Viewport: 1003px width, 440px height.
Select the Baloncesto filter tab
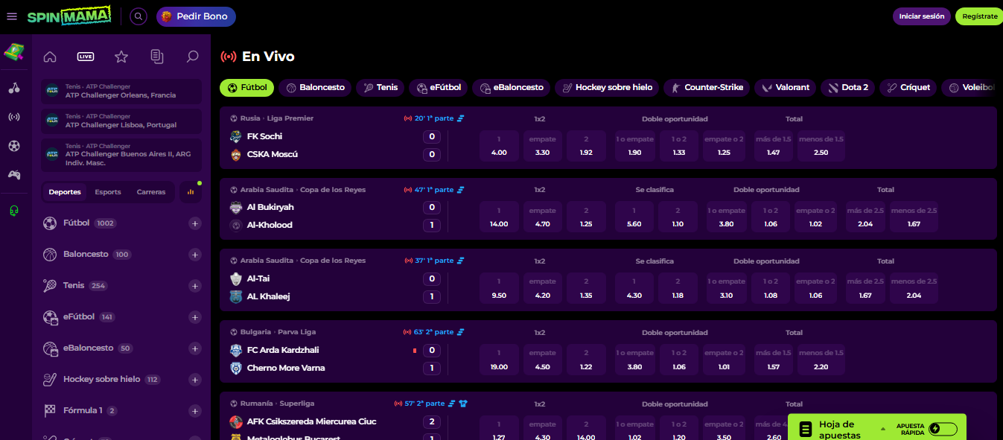pyautogui.click(x=315, y=88)
